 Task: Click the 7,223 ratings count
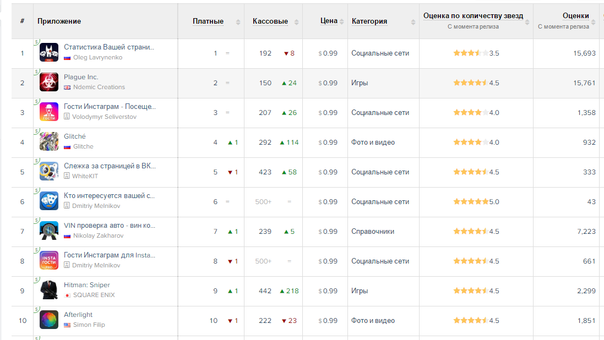586,232
